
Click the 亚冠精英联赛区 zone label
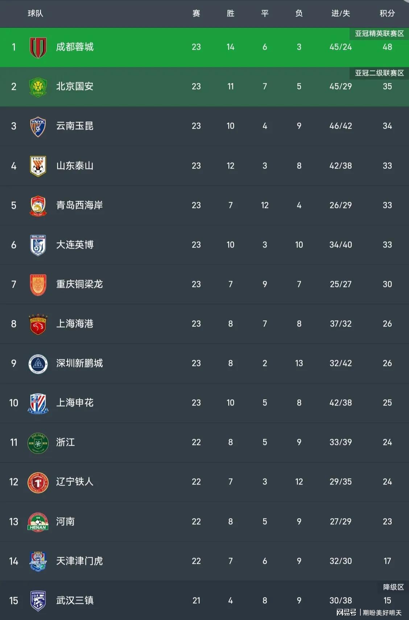[379, 34]
